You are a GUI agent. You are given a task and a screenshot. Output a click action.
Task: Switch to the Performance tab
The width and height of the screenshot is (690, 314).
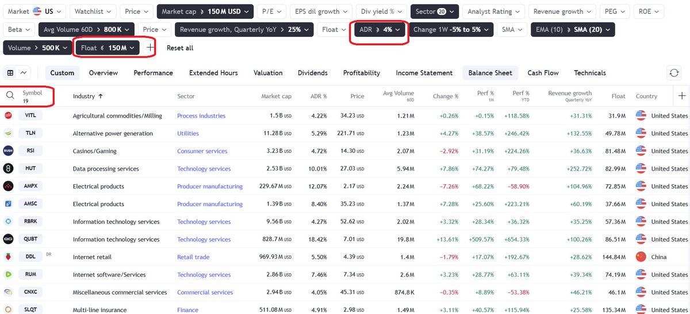click(153, 73)
